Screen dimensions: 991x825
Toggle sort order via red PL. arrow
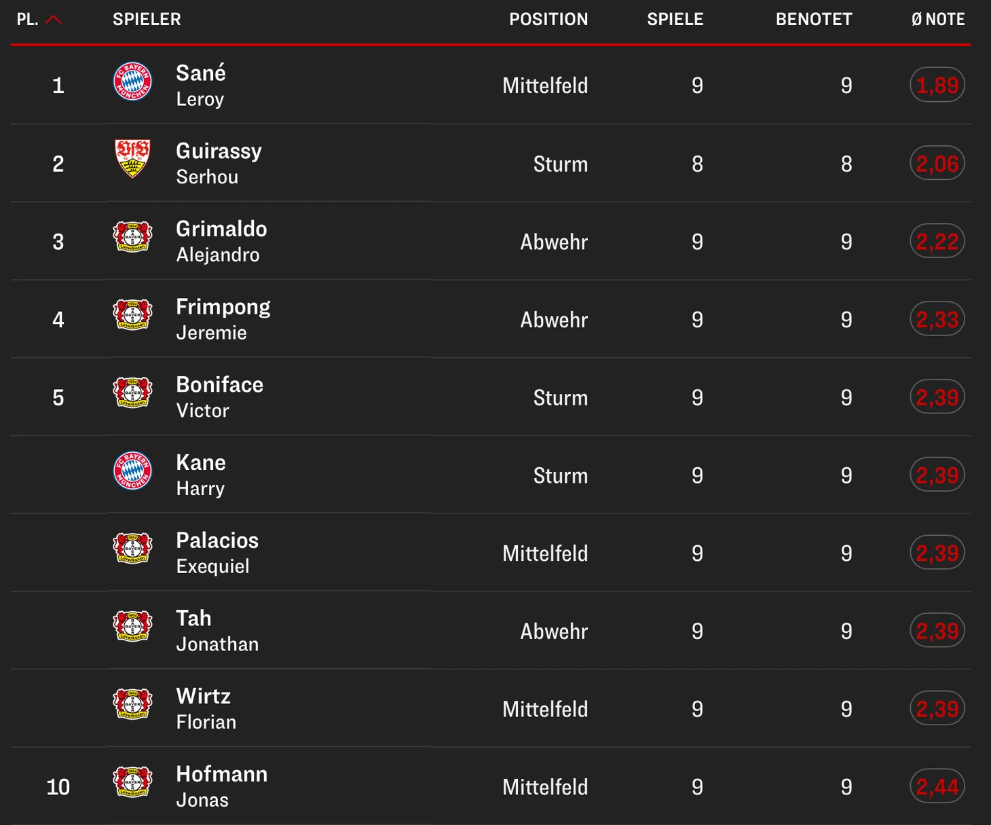[54, 20]
